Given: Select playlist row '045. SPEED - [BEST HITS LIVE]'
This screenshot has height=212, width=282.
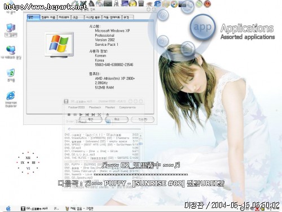Looking at the screenshot, I should [x=101, y=145].
